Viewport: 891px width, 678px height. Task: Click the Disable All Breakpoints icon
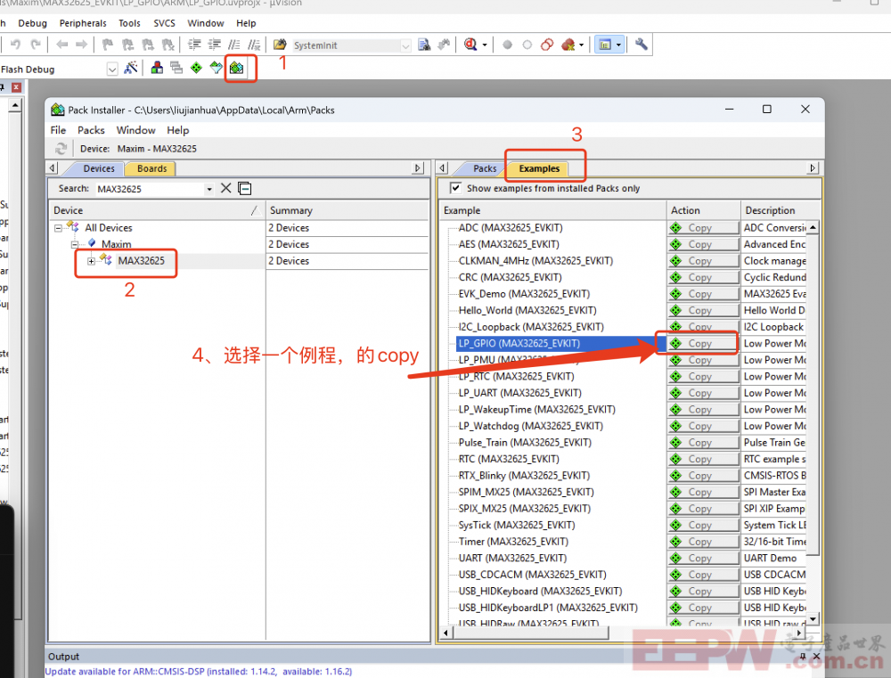click(547, 45)
